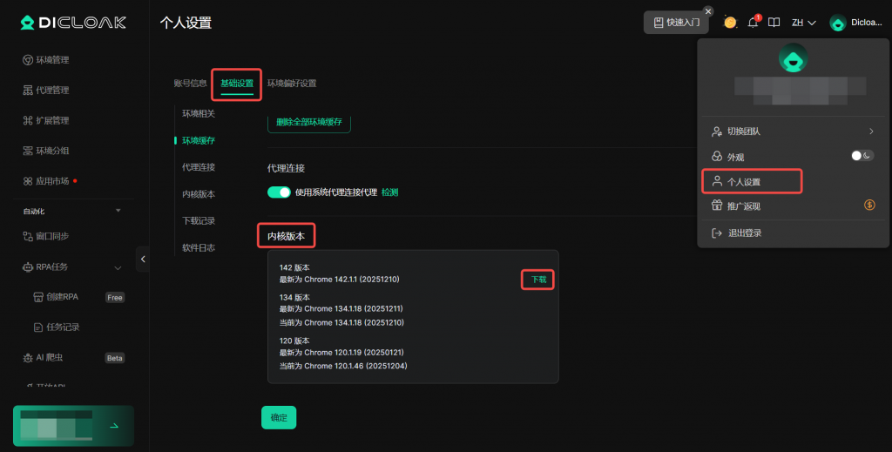Viewport: 892px width, 452px height.
Task: Disable 使用系统代理连接代理 switch
Action: click(279, 192)
